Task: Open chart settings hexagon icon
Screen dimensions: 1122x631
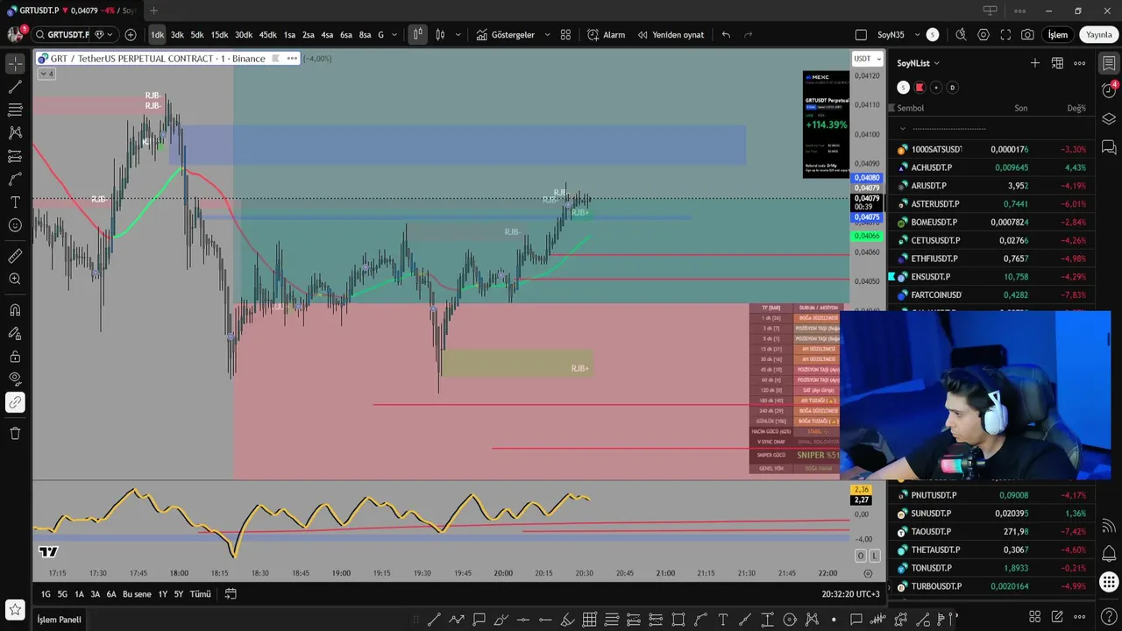Action: [x=983, y=35]
